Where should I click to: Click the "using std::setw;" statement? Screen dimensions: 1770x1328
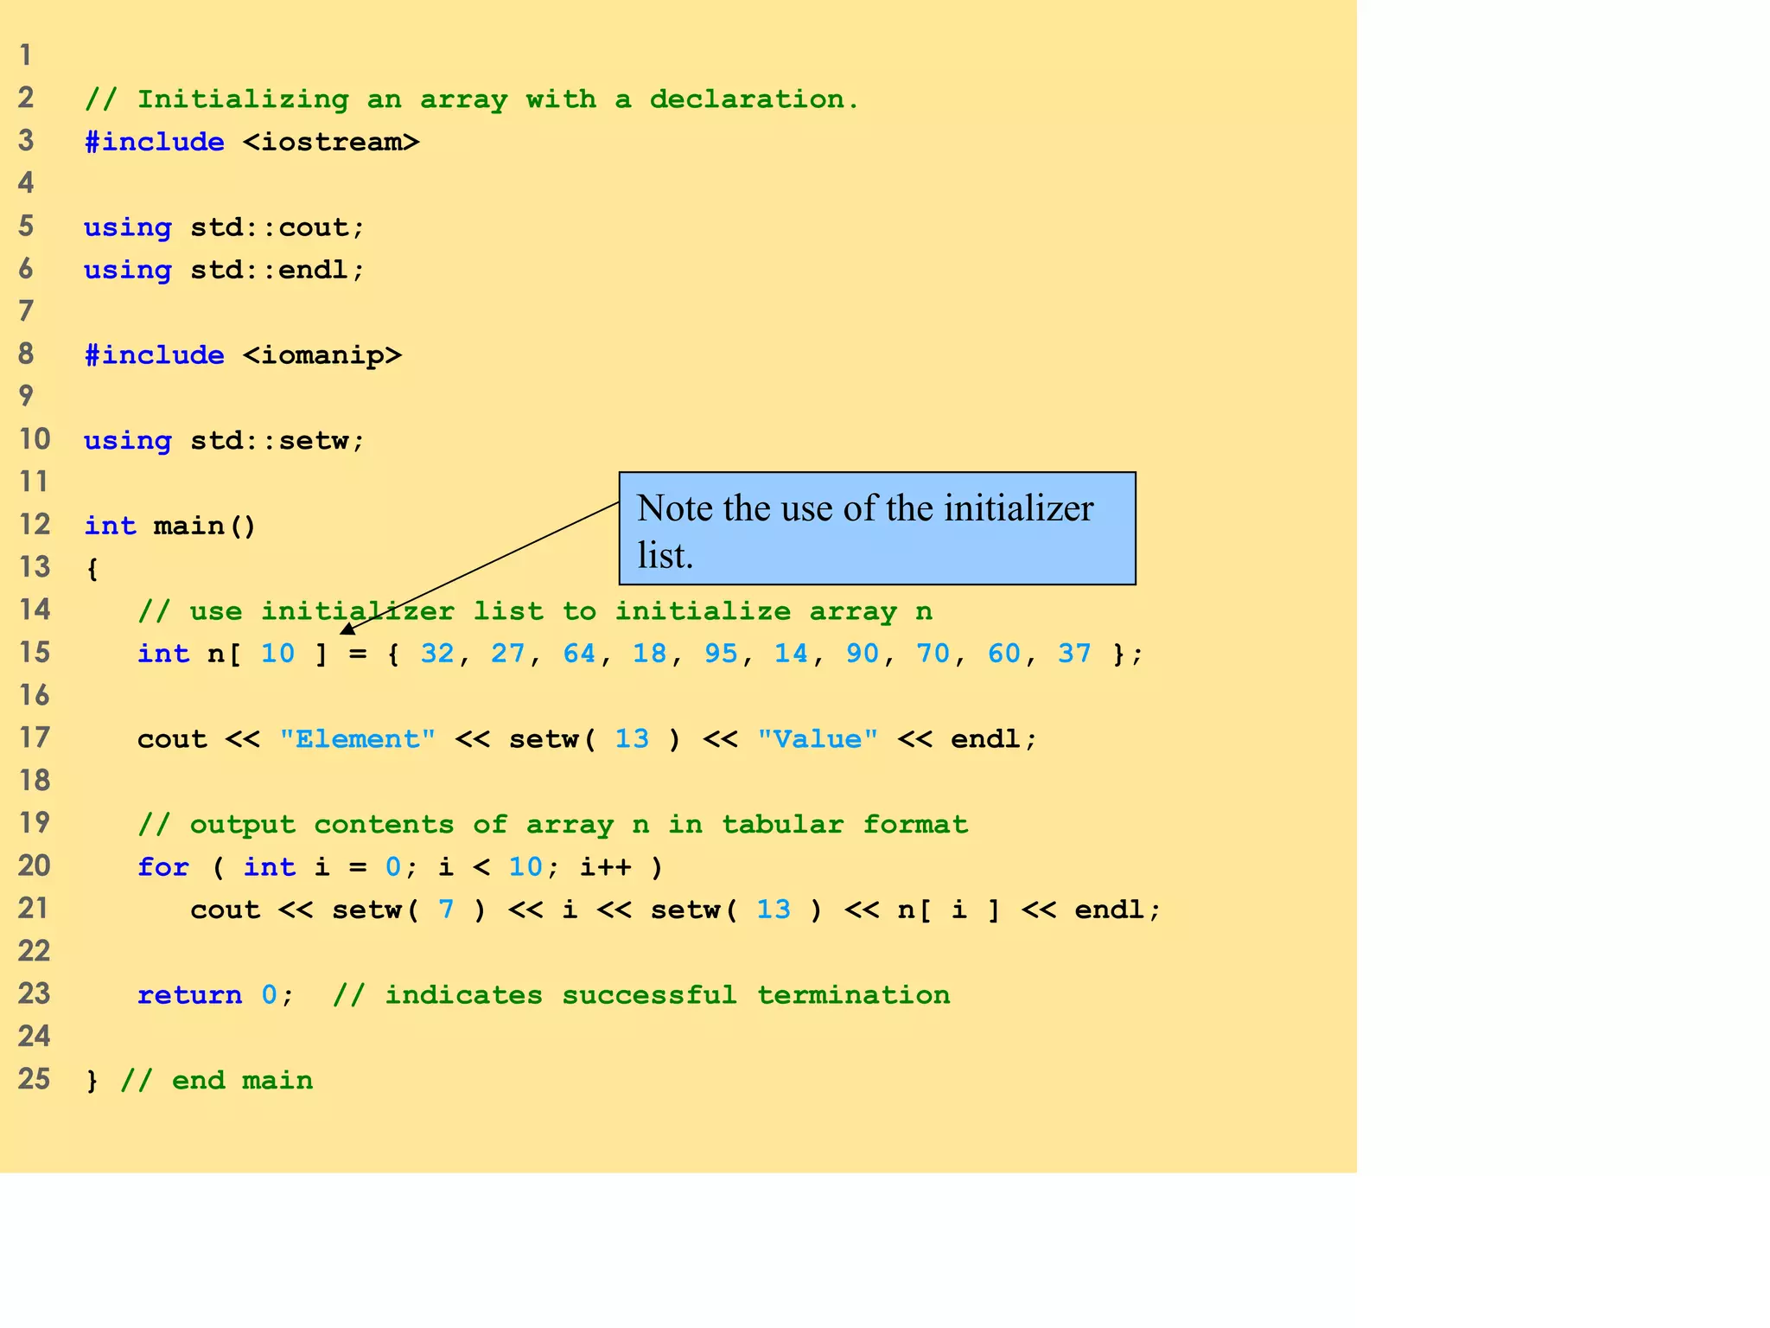[x=225, y=441]
